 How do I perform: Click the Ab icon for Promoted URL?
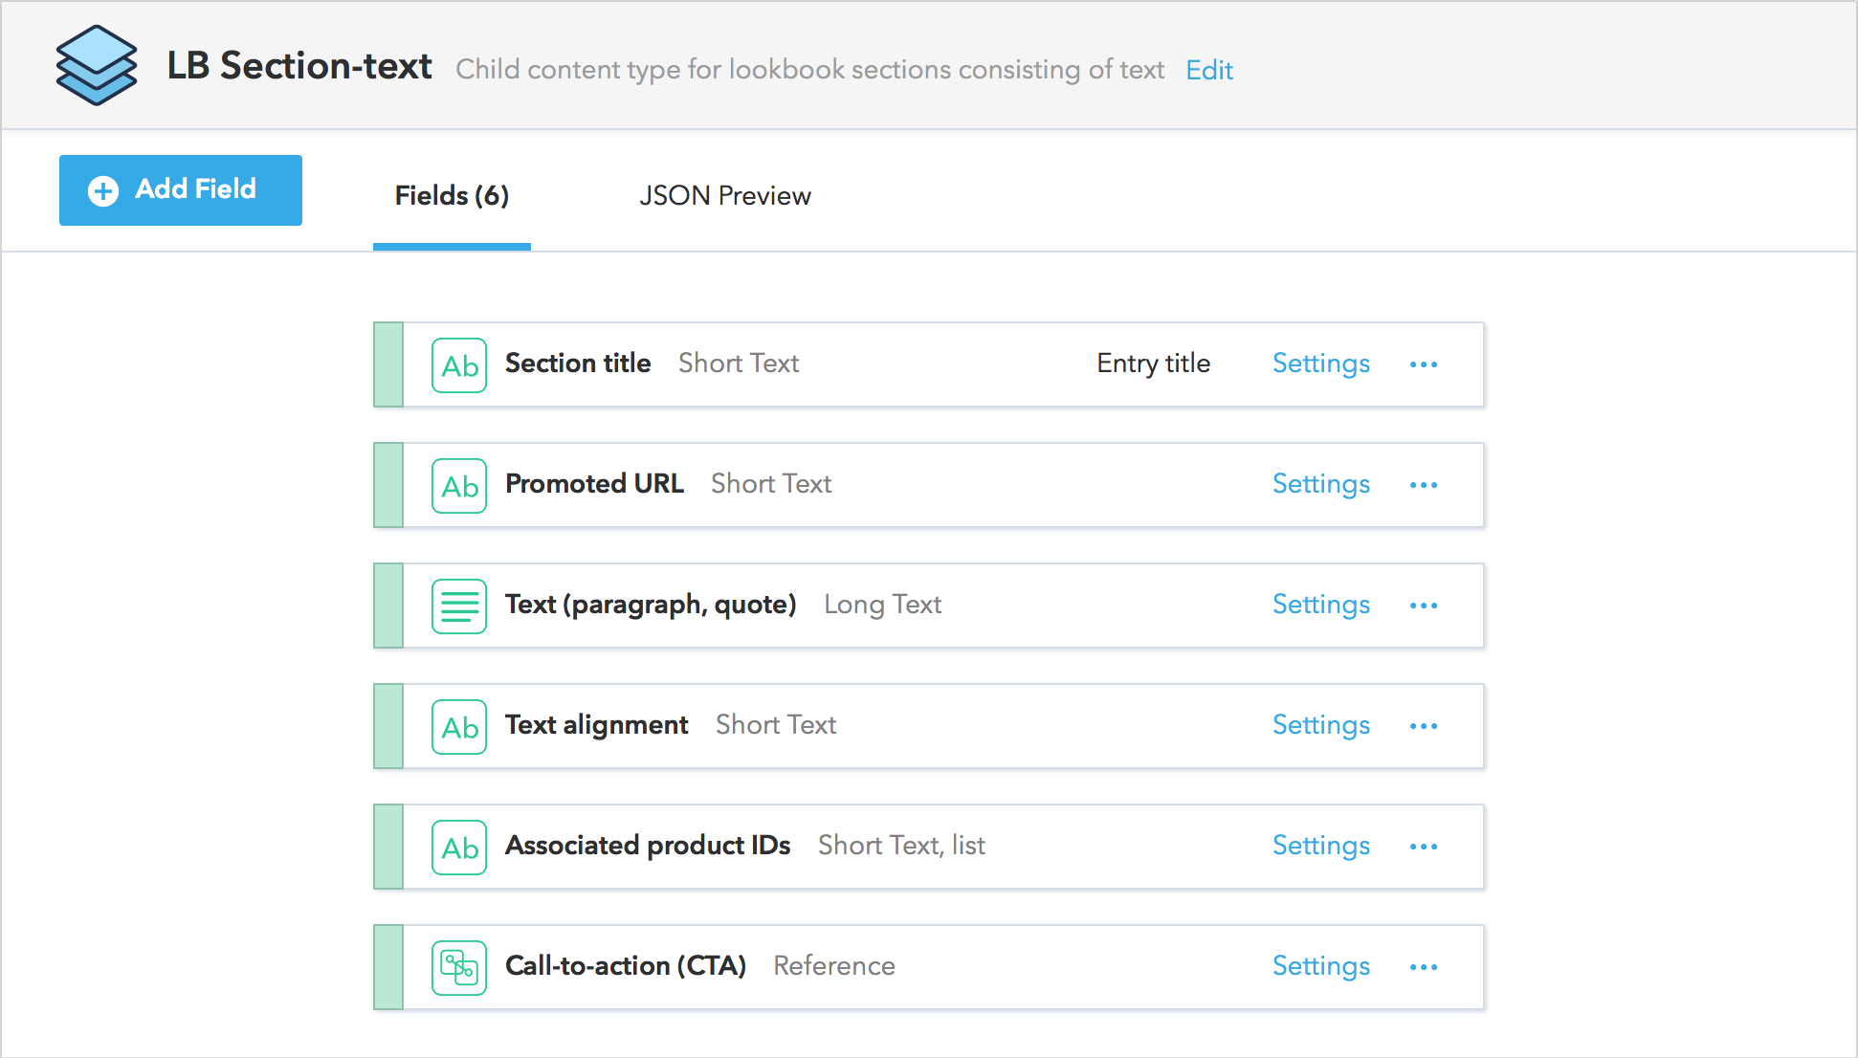459,486
